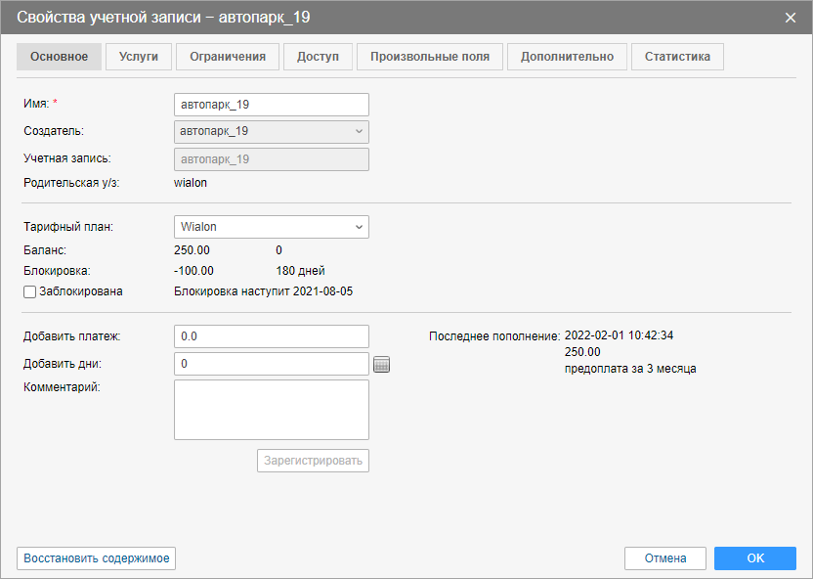Screen dimensions: 813x579
Task: Open the Ограничения tab
Action: [x=228, y=57]
